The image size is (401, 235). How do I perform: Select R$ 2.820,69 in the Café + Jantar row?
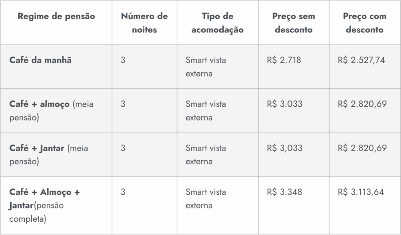click(362, 148)
